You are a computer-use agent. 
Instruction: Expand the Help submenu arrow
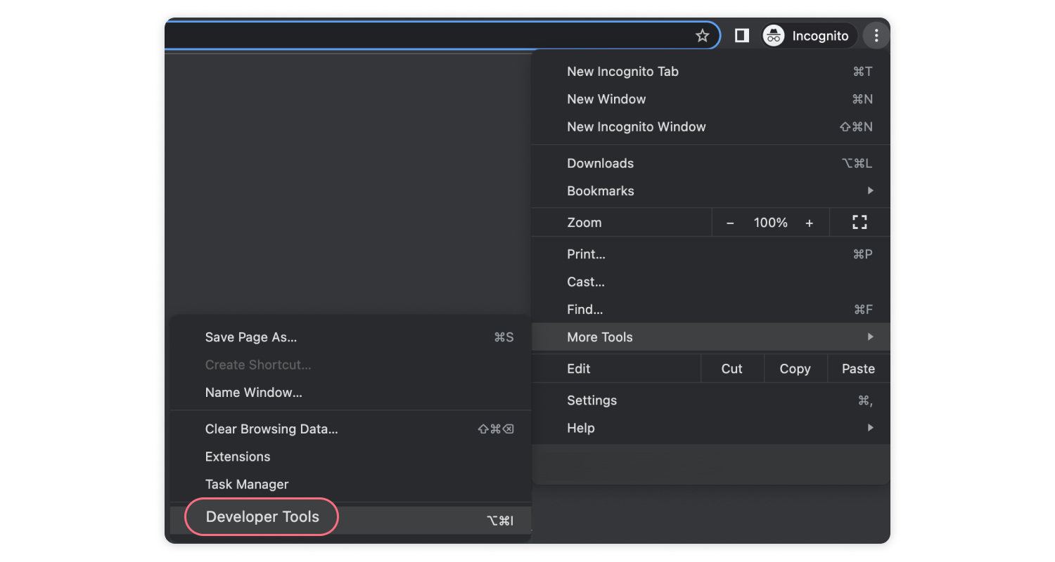tap(870, 427)
